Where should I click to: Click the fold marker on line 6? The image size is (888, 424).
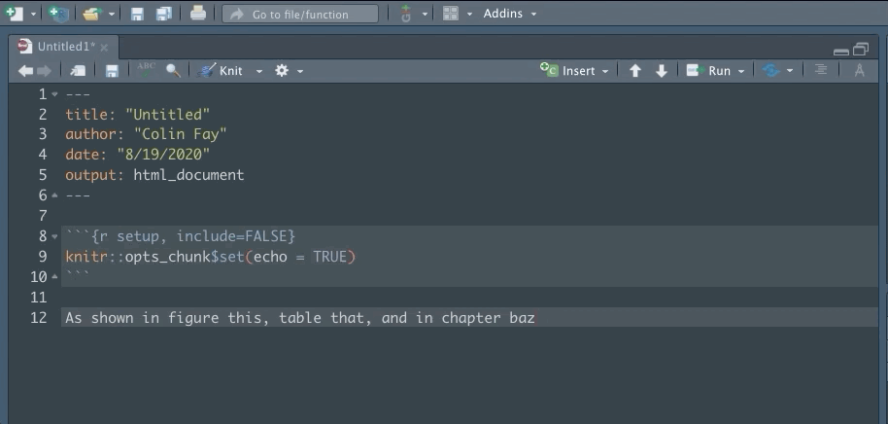coord(54,195)
